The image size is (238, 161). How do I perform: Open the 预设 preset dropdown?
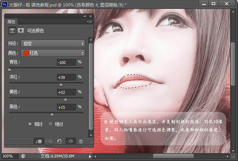coord(53,43)
